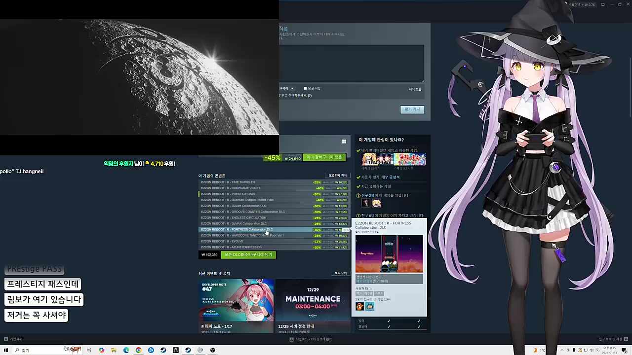The height and width of the screenshot is (355, 632).
Task: Switch to the running Steam taskbar icon
Action: tap(188, 350)
